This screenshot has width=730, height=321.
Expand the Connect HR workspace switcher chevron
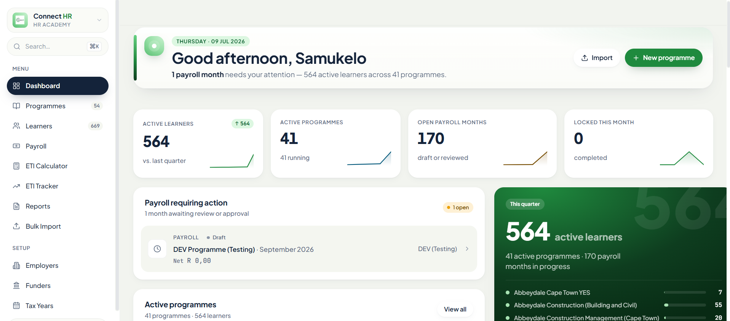(x=99, y=20)
